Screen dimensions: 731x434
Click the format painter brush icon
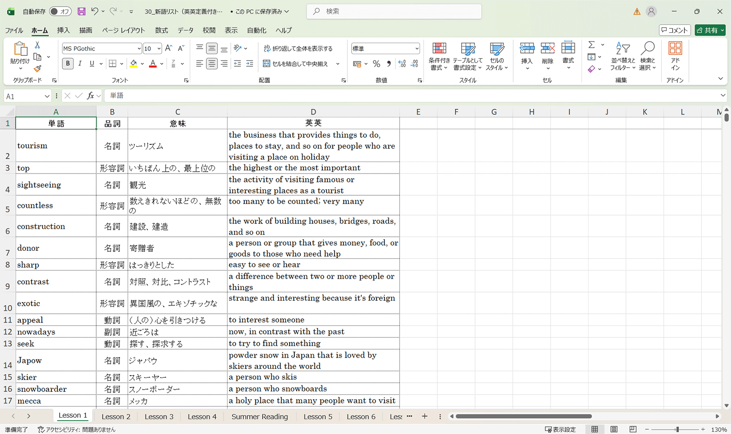coord(37,69)
